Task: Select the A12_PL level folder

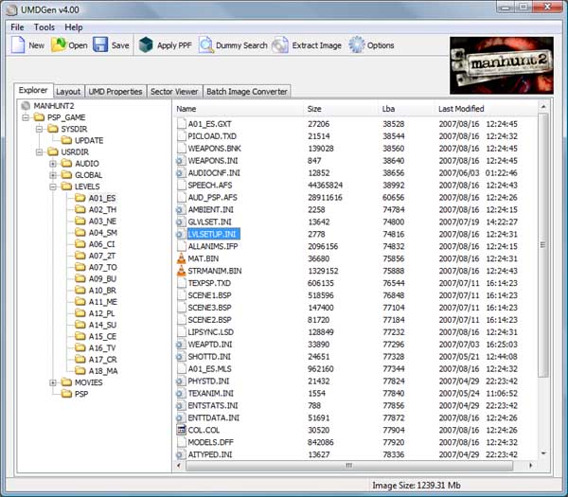Action: 102,313
